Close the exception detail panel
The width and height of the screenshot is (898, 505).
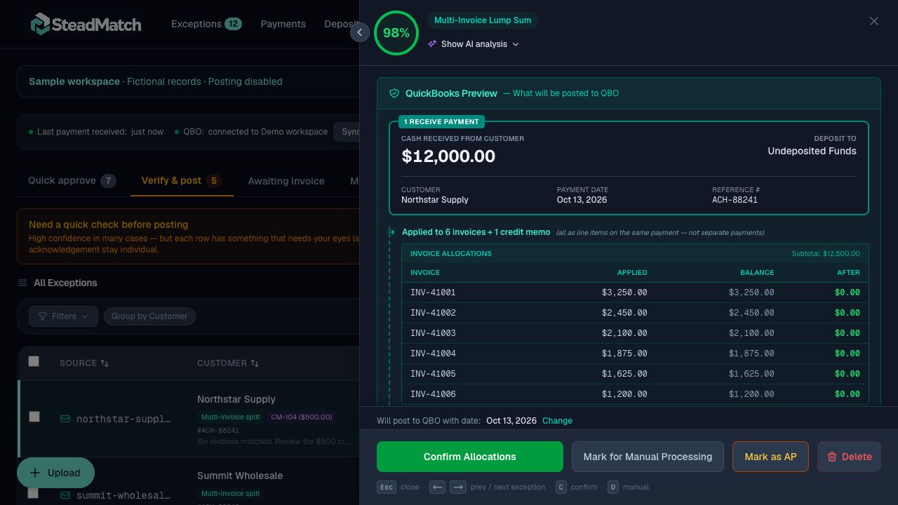[874, 21]
